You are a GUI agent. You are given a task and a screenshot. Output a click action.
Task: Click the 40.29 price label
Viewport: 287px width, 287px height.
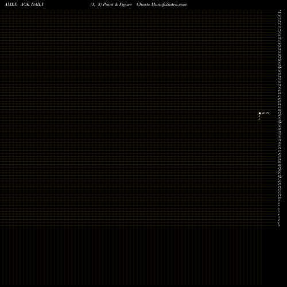[x=266, y=113]
